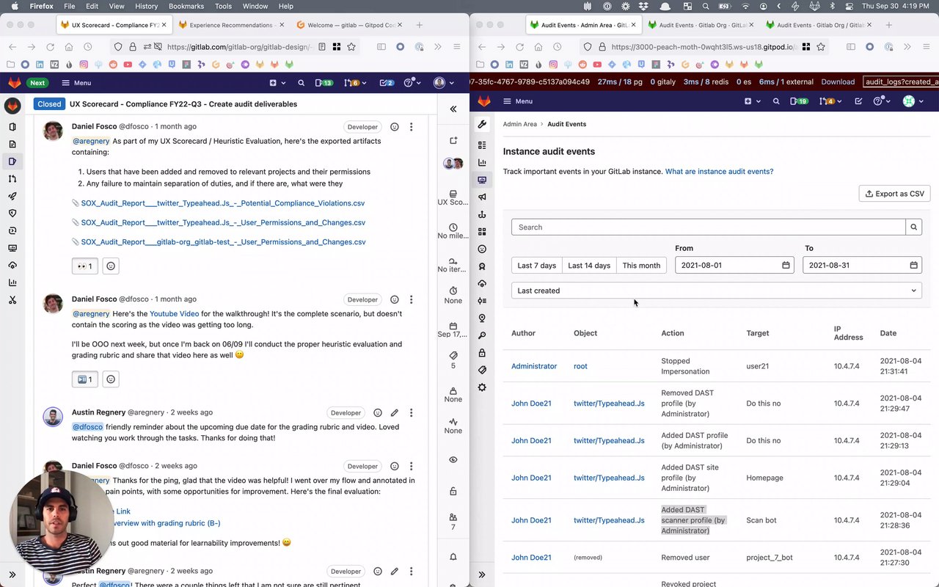Open the Last created sort dropdown
Viewport: 939px width, 587px height.
tap(717, 291)
